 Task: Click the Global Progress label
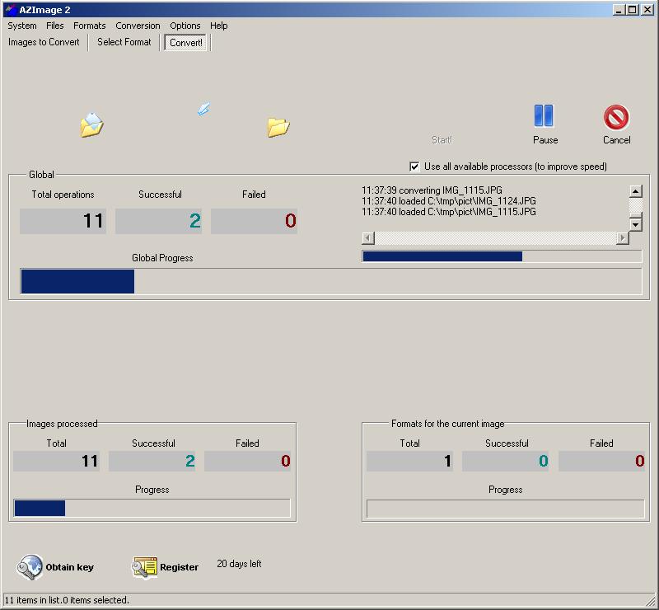(x=162, y=258)
